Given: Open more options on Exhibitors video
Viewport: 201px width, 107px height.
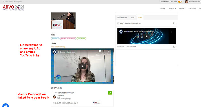Looking at the screenshot, I should coord(172,32).
